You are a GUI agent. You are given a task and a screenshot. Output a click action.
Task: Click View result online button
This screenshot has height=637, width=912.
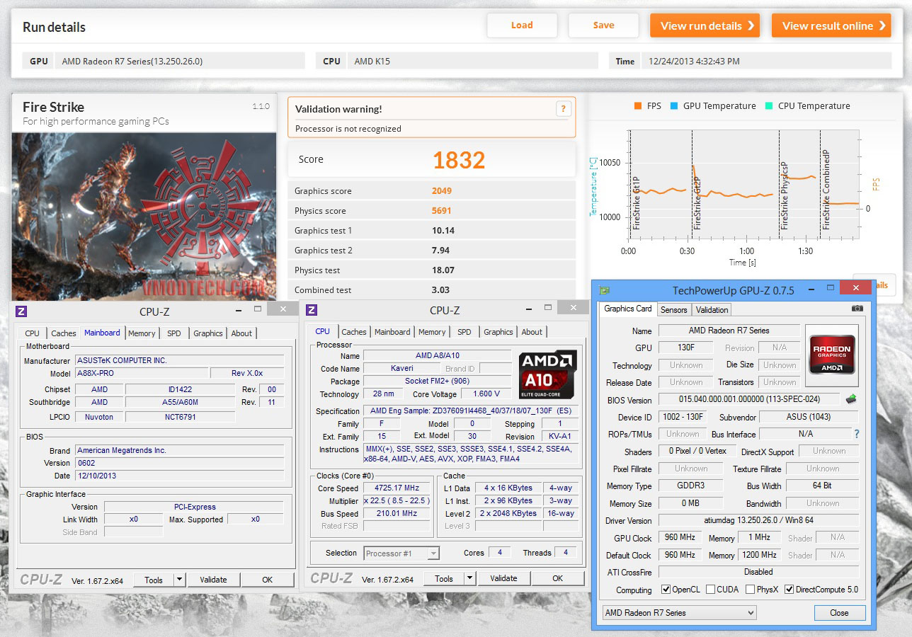coord(831,25)
